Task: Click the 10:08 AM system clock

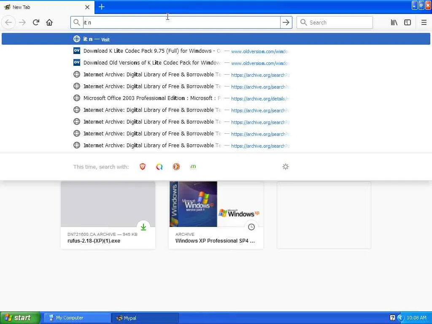Action: (x=416, y=318)
